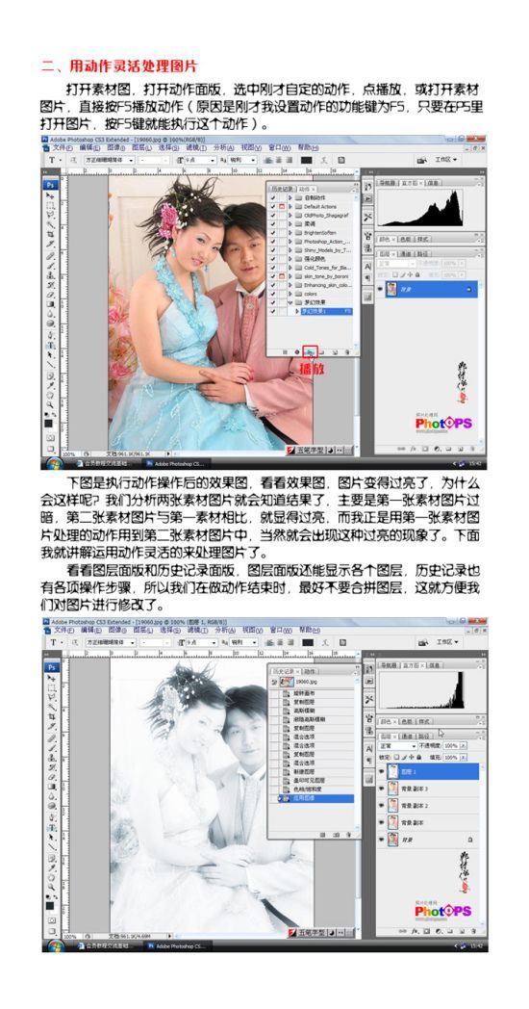This screenshot has width=529, height=1009.
Task: Open the 工作区 workspace dropdown in faded-photo window
Action: pyautogui.click(x=446, y=641)
